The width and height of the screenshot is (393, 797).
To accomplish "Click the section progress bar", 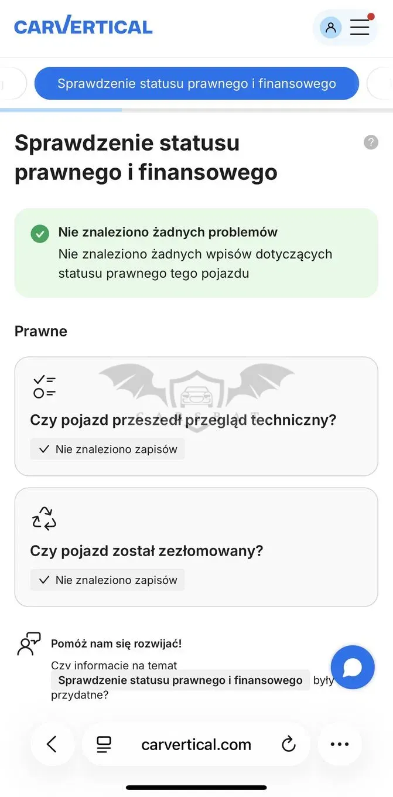I will pyautogui.click(x=197, y=110).
